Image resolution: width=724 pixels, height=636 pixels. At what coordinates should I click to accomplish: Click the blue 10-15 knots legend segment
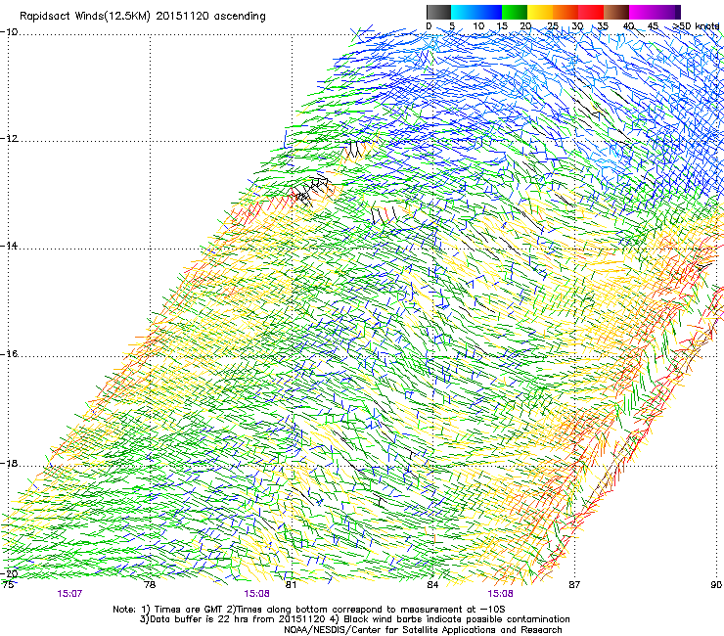pyautogui.click(x=489, y=12)
